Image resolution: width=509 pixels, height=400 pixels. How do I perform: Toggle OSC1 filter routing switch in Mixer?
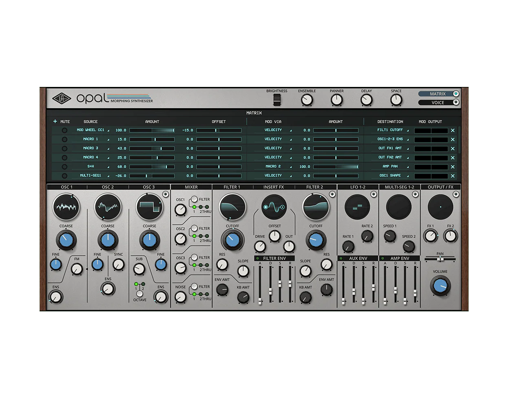(194, 199)
